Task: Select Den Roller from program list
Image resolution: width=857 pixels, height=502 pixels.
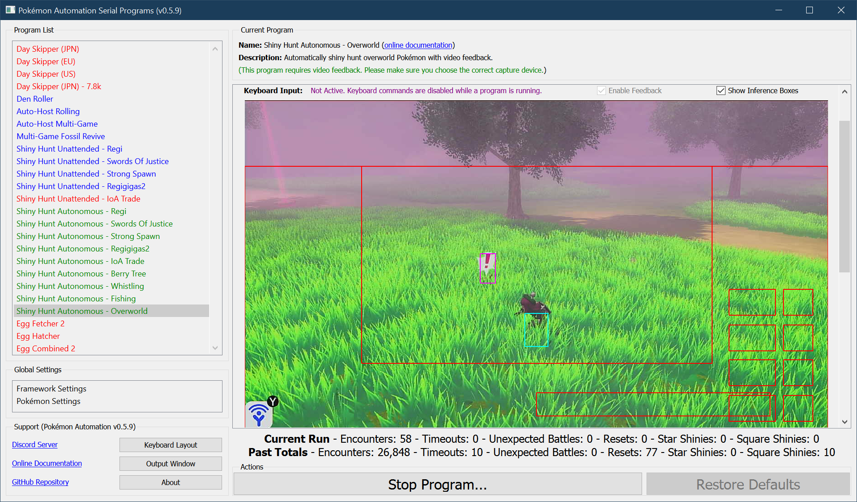Action: pos(35,99)
